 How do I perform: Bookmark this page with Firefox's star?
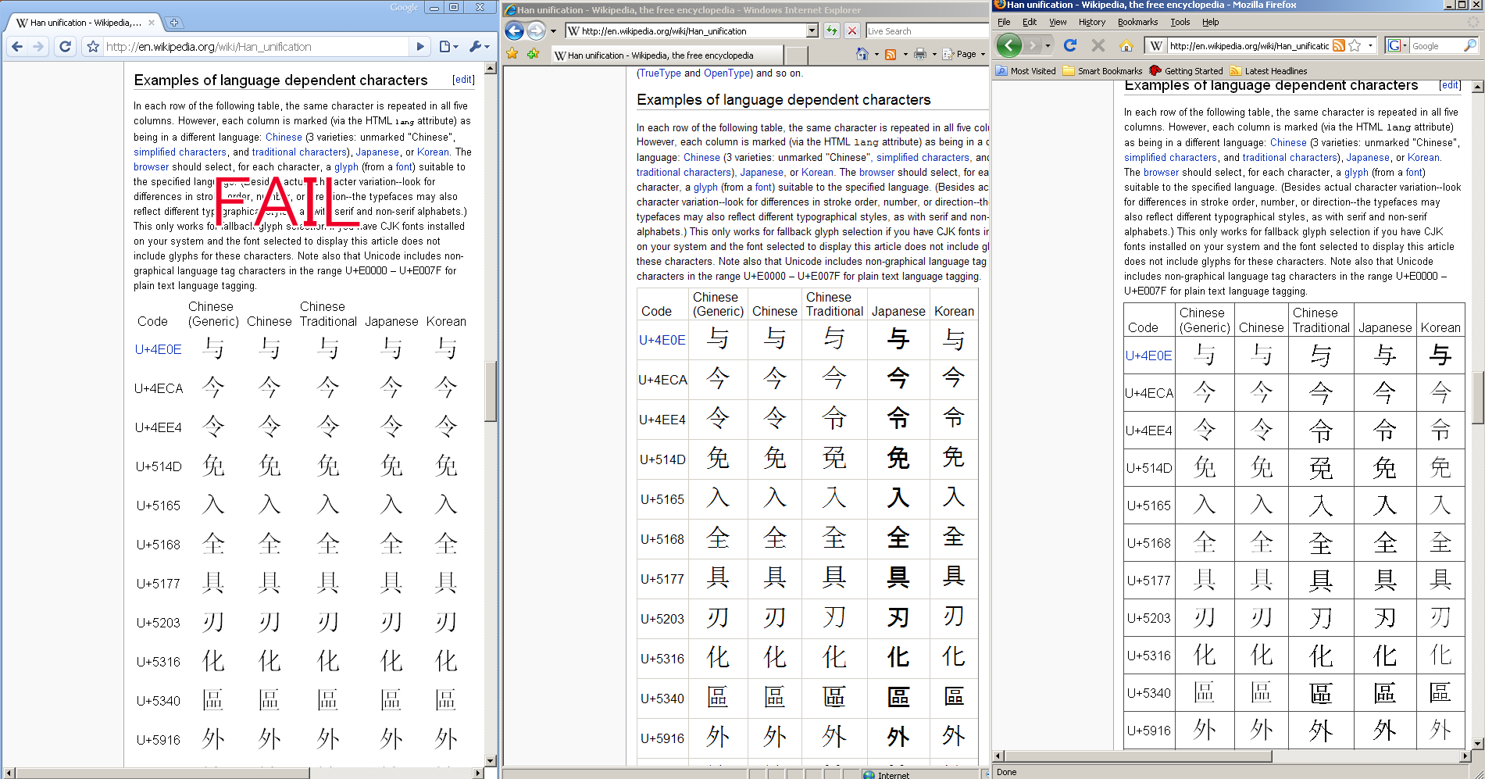tap(1355, 46)
